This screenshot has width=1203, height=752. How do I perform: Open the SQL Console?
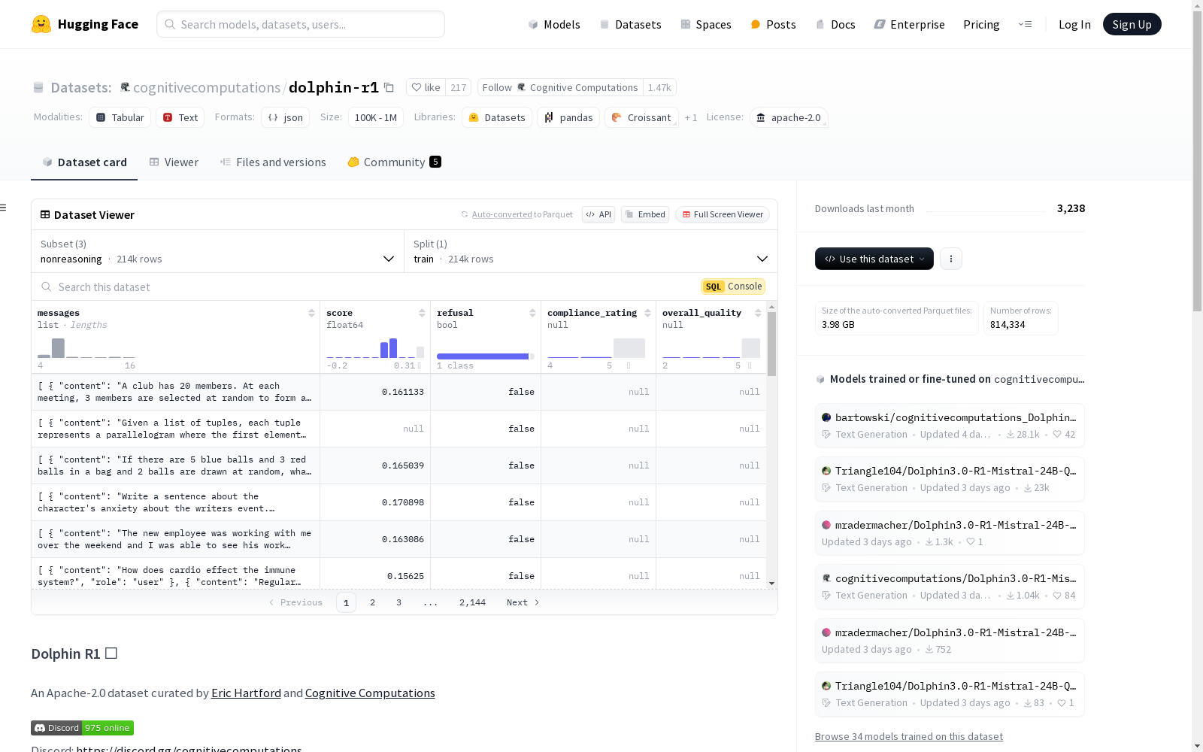(733, 287)
